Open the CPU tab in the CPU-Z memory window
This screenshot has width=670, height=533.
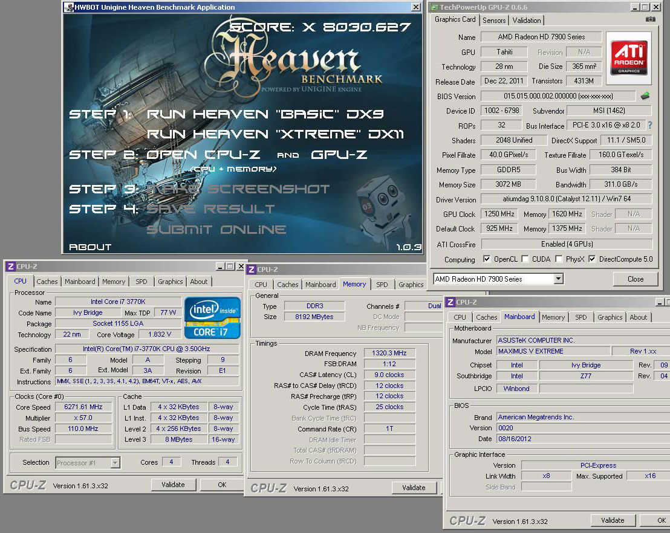[x=261, y=285]
